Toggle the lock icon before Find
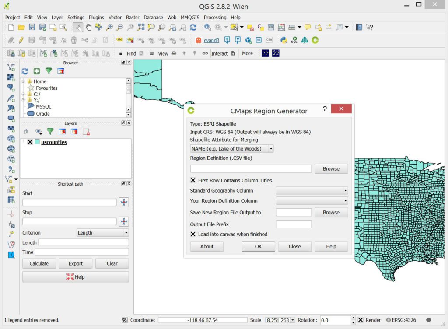 coord(121,53)
